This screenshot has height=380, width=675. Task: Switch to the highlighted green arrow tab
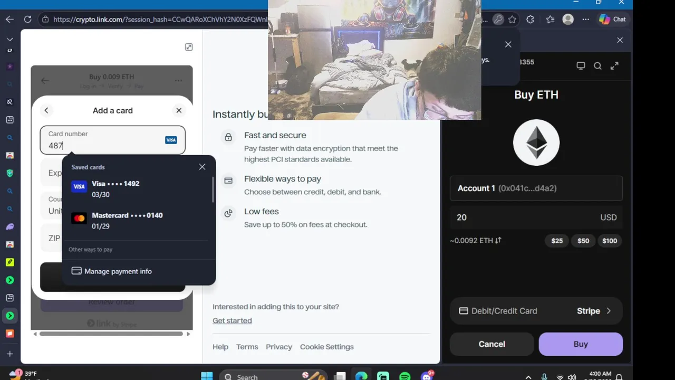click(9, 316)
